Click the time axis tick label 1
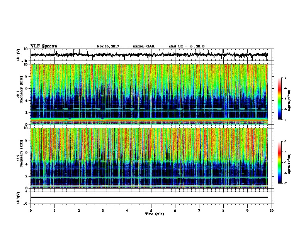This screenshot has height=236, width=306. pyautogui.click(x=55, y=211)
